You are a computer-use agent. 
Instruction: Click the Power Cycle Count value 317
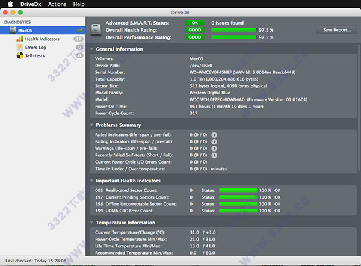coord(193,113)
